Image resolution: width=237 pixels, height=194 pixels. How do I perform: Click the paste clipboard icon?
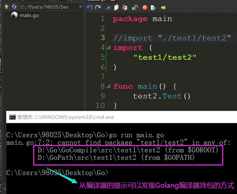click(125, 7)
